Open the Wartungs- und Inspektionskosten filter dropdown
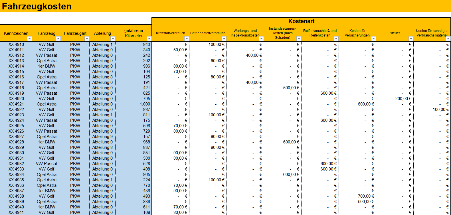This screenshot has width=451, height=215. click(261, 38)
